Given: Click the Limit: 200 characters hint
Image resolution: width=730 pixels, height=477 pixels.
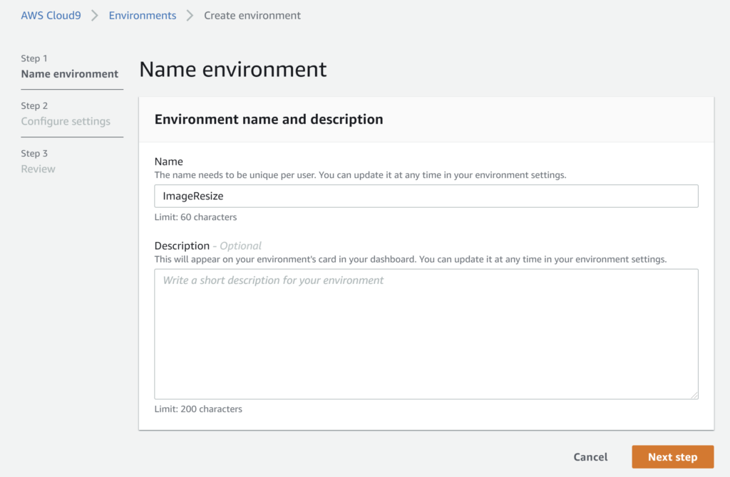Looking at the screenshot, I should pos(198,409).
